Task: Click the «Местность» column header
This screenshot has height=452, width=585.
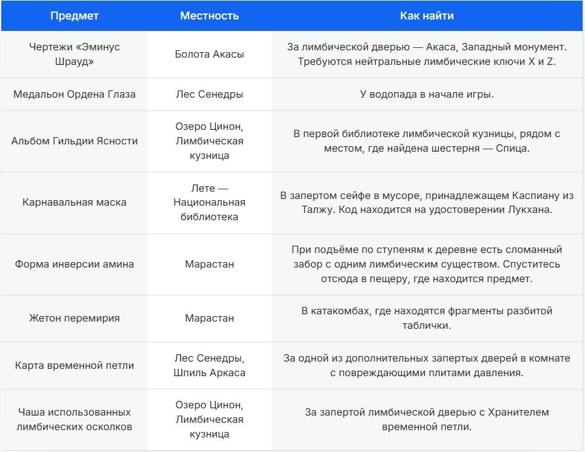Action: click(x=209, y=16)
